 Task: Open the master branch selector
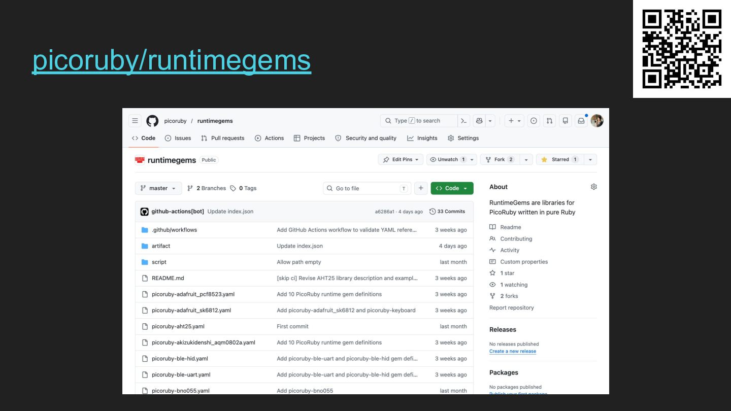[158, 188]
